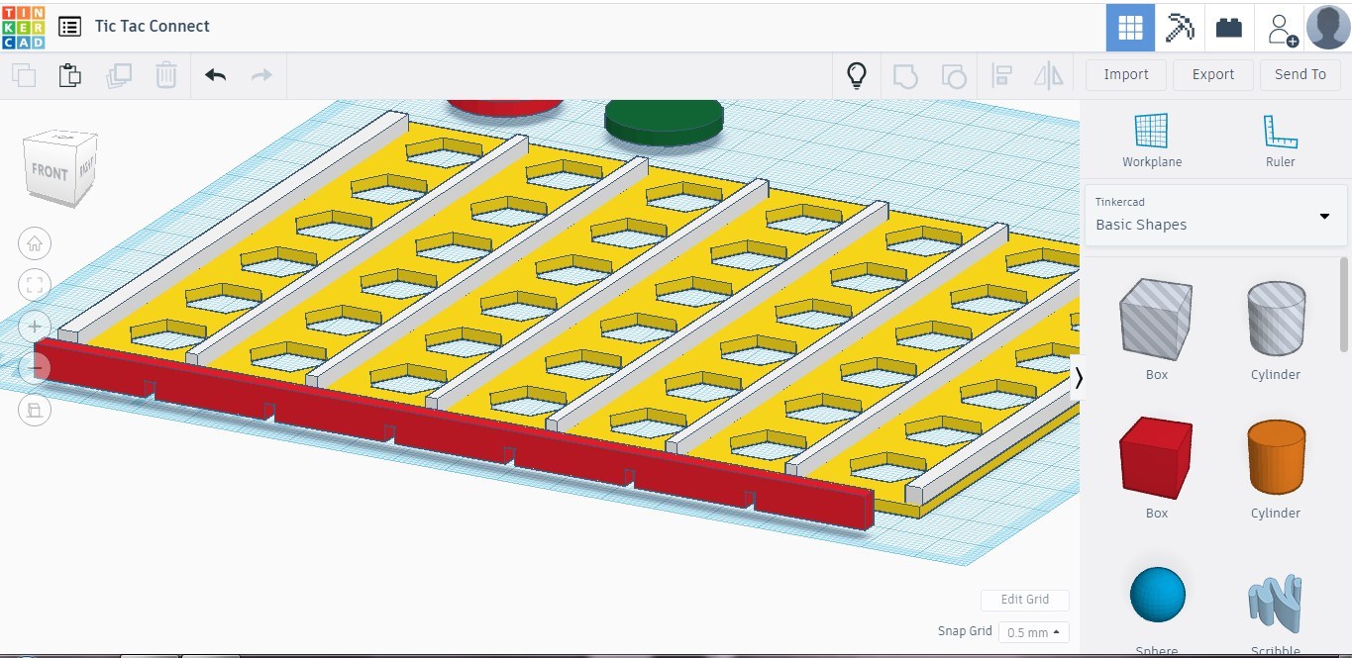Click the Align icon
Viewport: 1352px width, 658px height.
click(1001, 75)
